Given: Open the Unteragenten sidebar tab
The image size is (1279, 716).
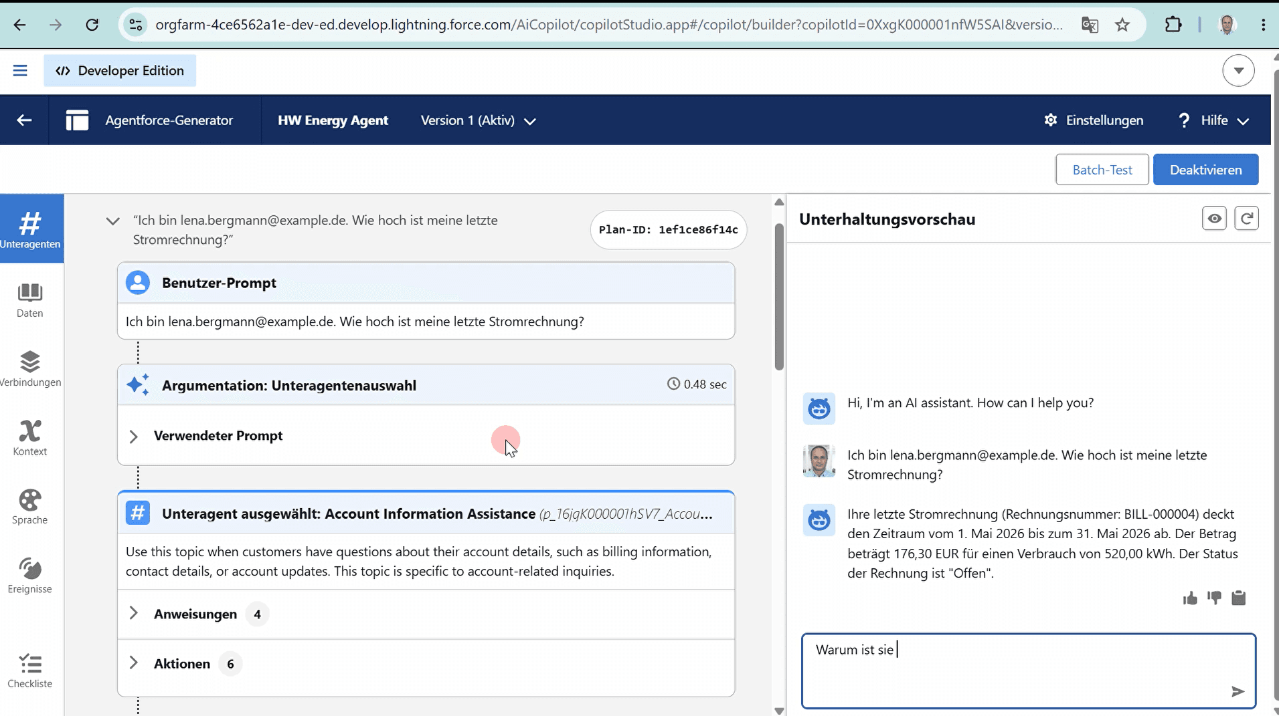Looking at the screenshot, I should coord(31,229).
